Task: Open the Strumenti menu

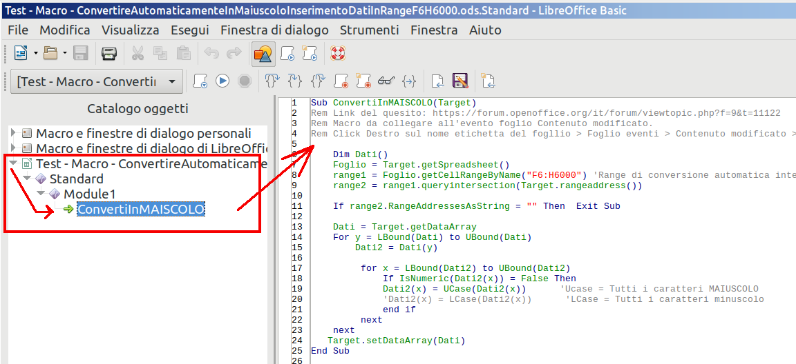Action: [x=370, y=30]
